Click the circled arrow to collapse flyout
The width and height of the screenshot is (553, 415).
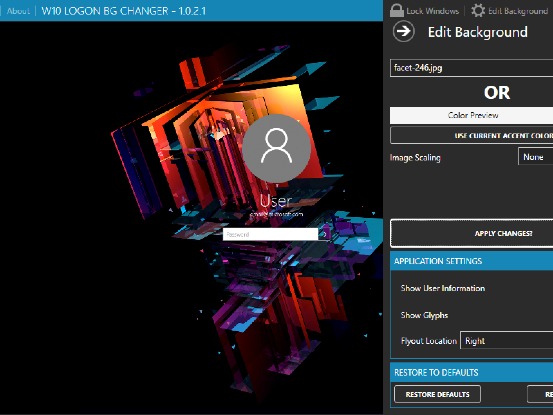click(x=403, y=31)
